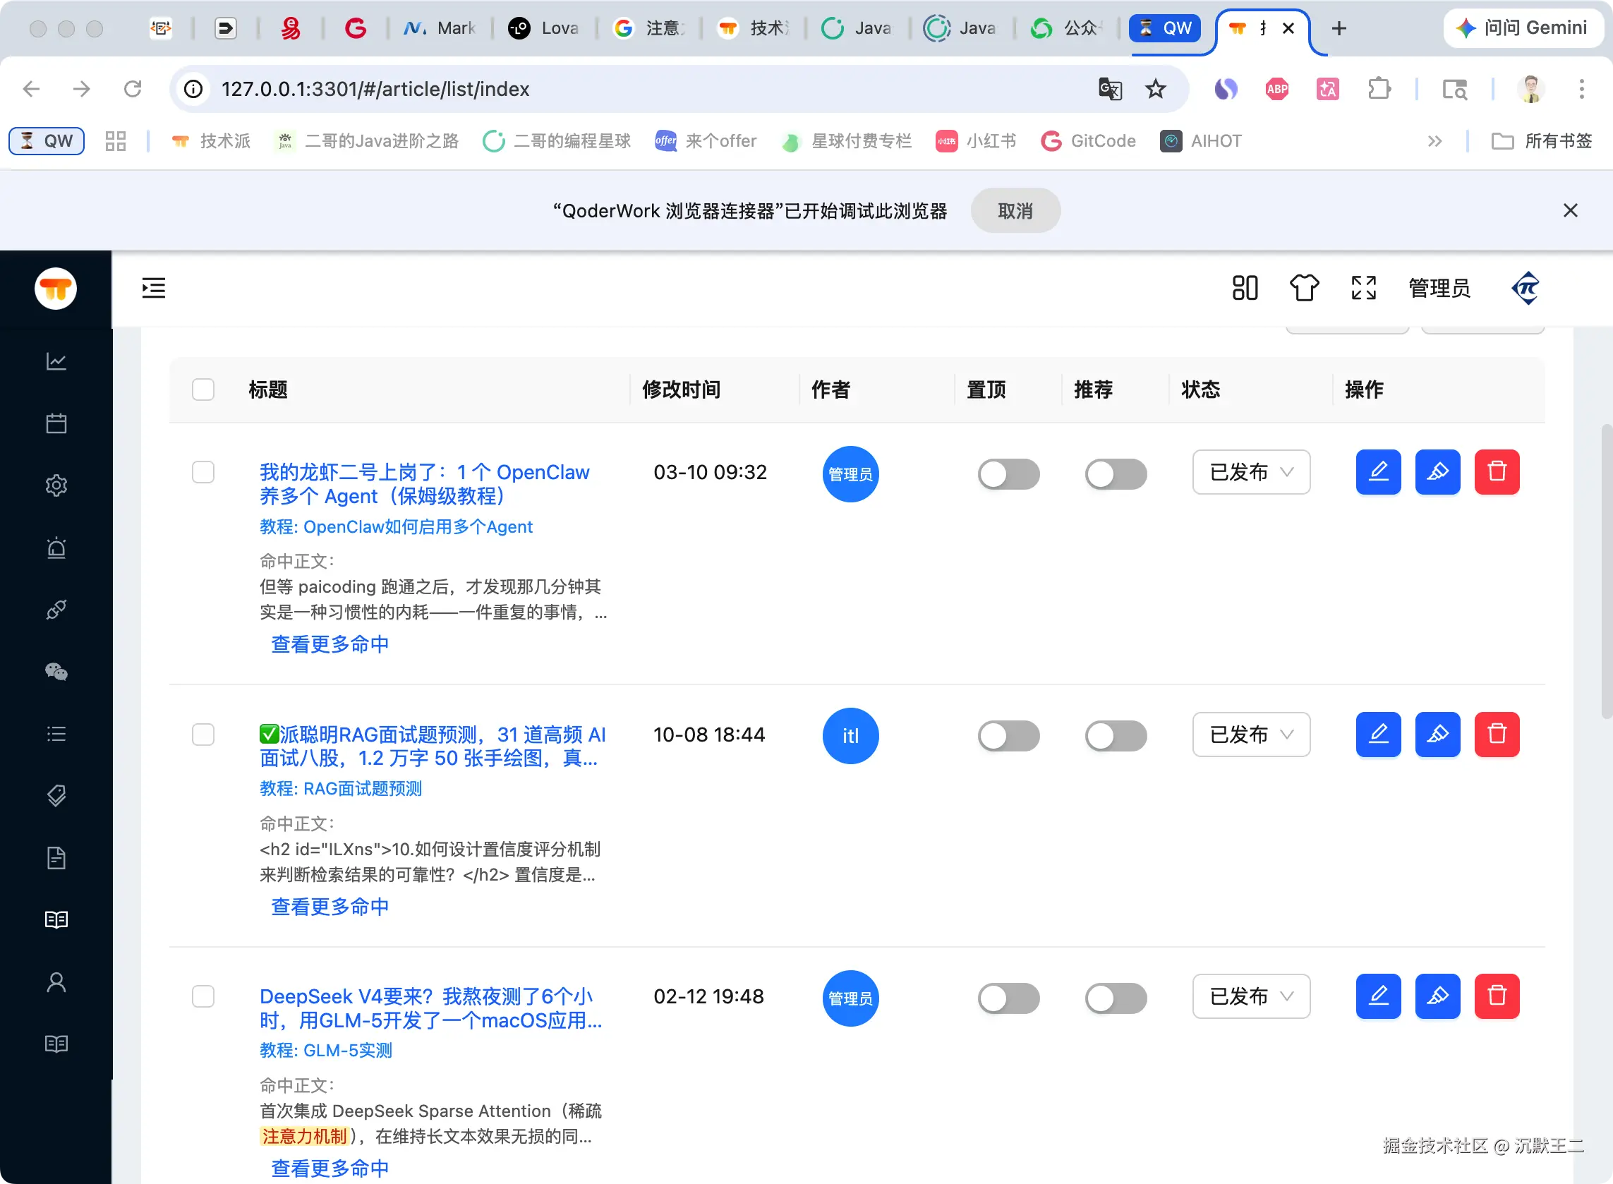
Task: Open the user profile sidebar icon
Action: (56, 982)
